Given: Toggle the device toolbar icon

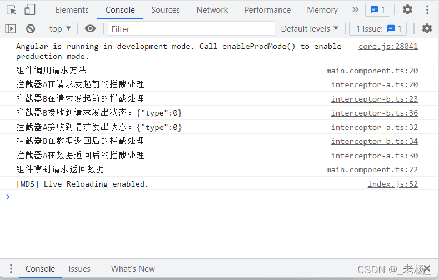Looking at the screenshot, I should 29,10.
